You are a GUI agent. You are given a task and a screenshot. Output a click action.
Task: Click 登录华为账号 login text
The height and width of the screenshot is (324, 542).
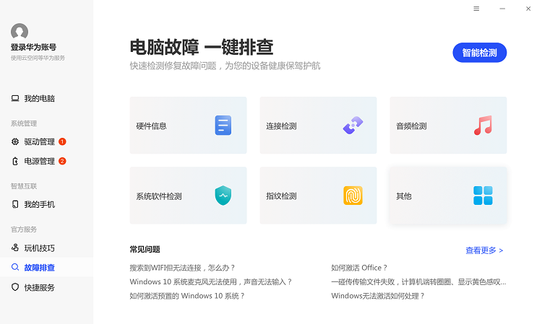34,48
